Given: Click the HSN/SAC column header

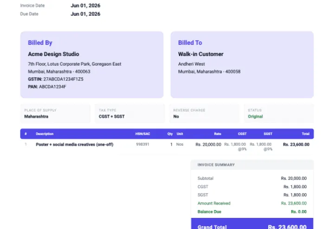Looking at the screenshot, I should click(143, 134).
